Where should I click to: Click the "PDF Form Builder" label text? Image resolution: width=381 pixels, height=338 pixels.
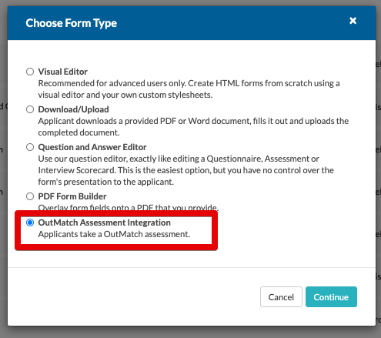click(x=72, y=196)
